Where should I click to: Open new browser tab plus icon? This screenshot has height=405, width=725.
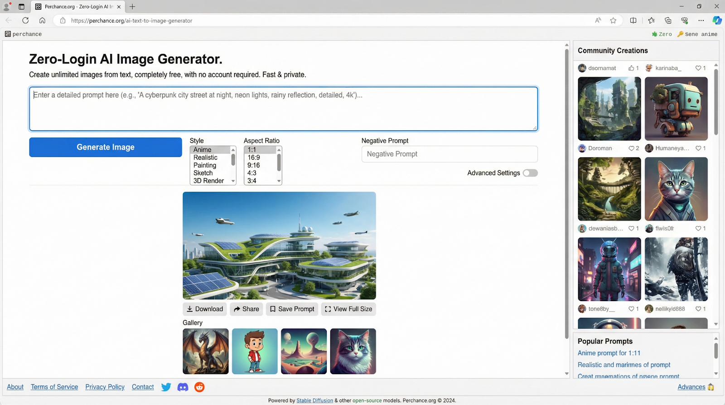(x=132, y=6)
